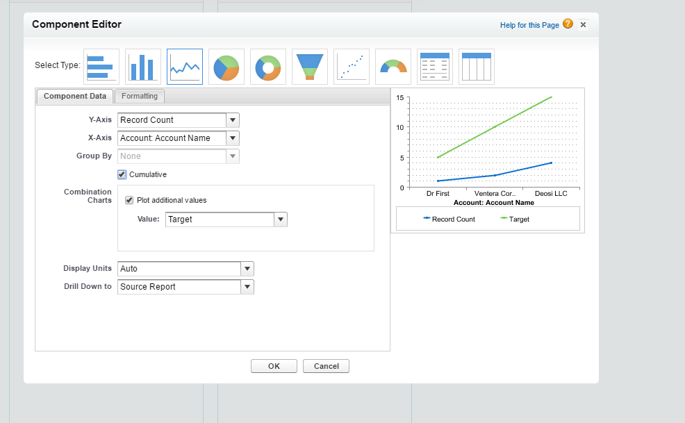Select the metric component type
The width and height of the screenshot is (685, 423).
point(435,67)
